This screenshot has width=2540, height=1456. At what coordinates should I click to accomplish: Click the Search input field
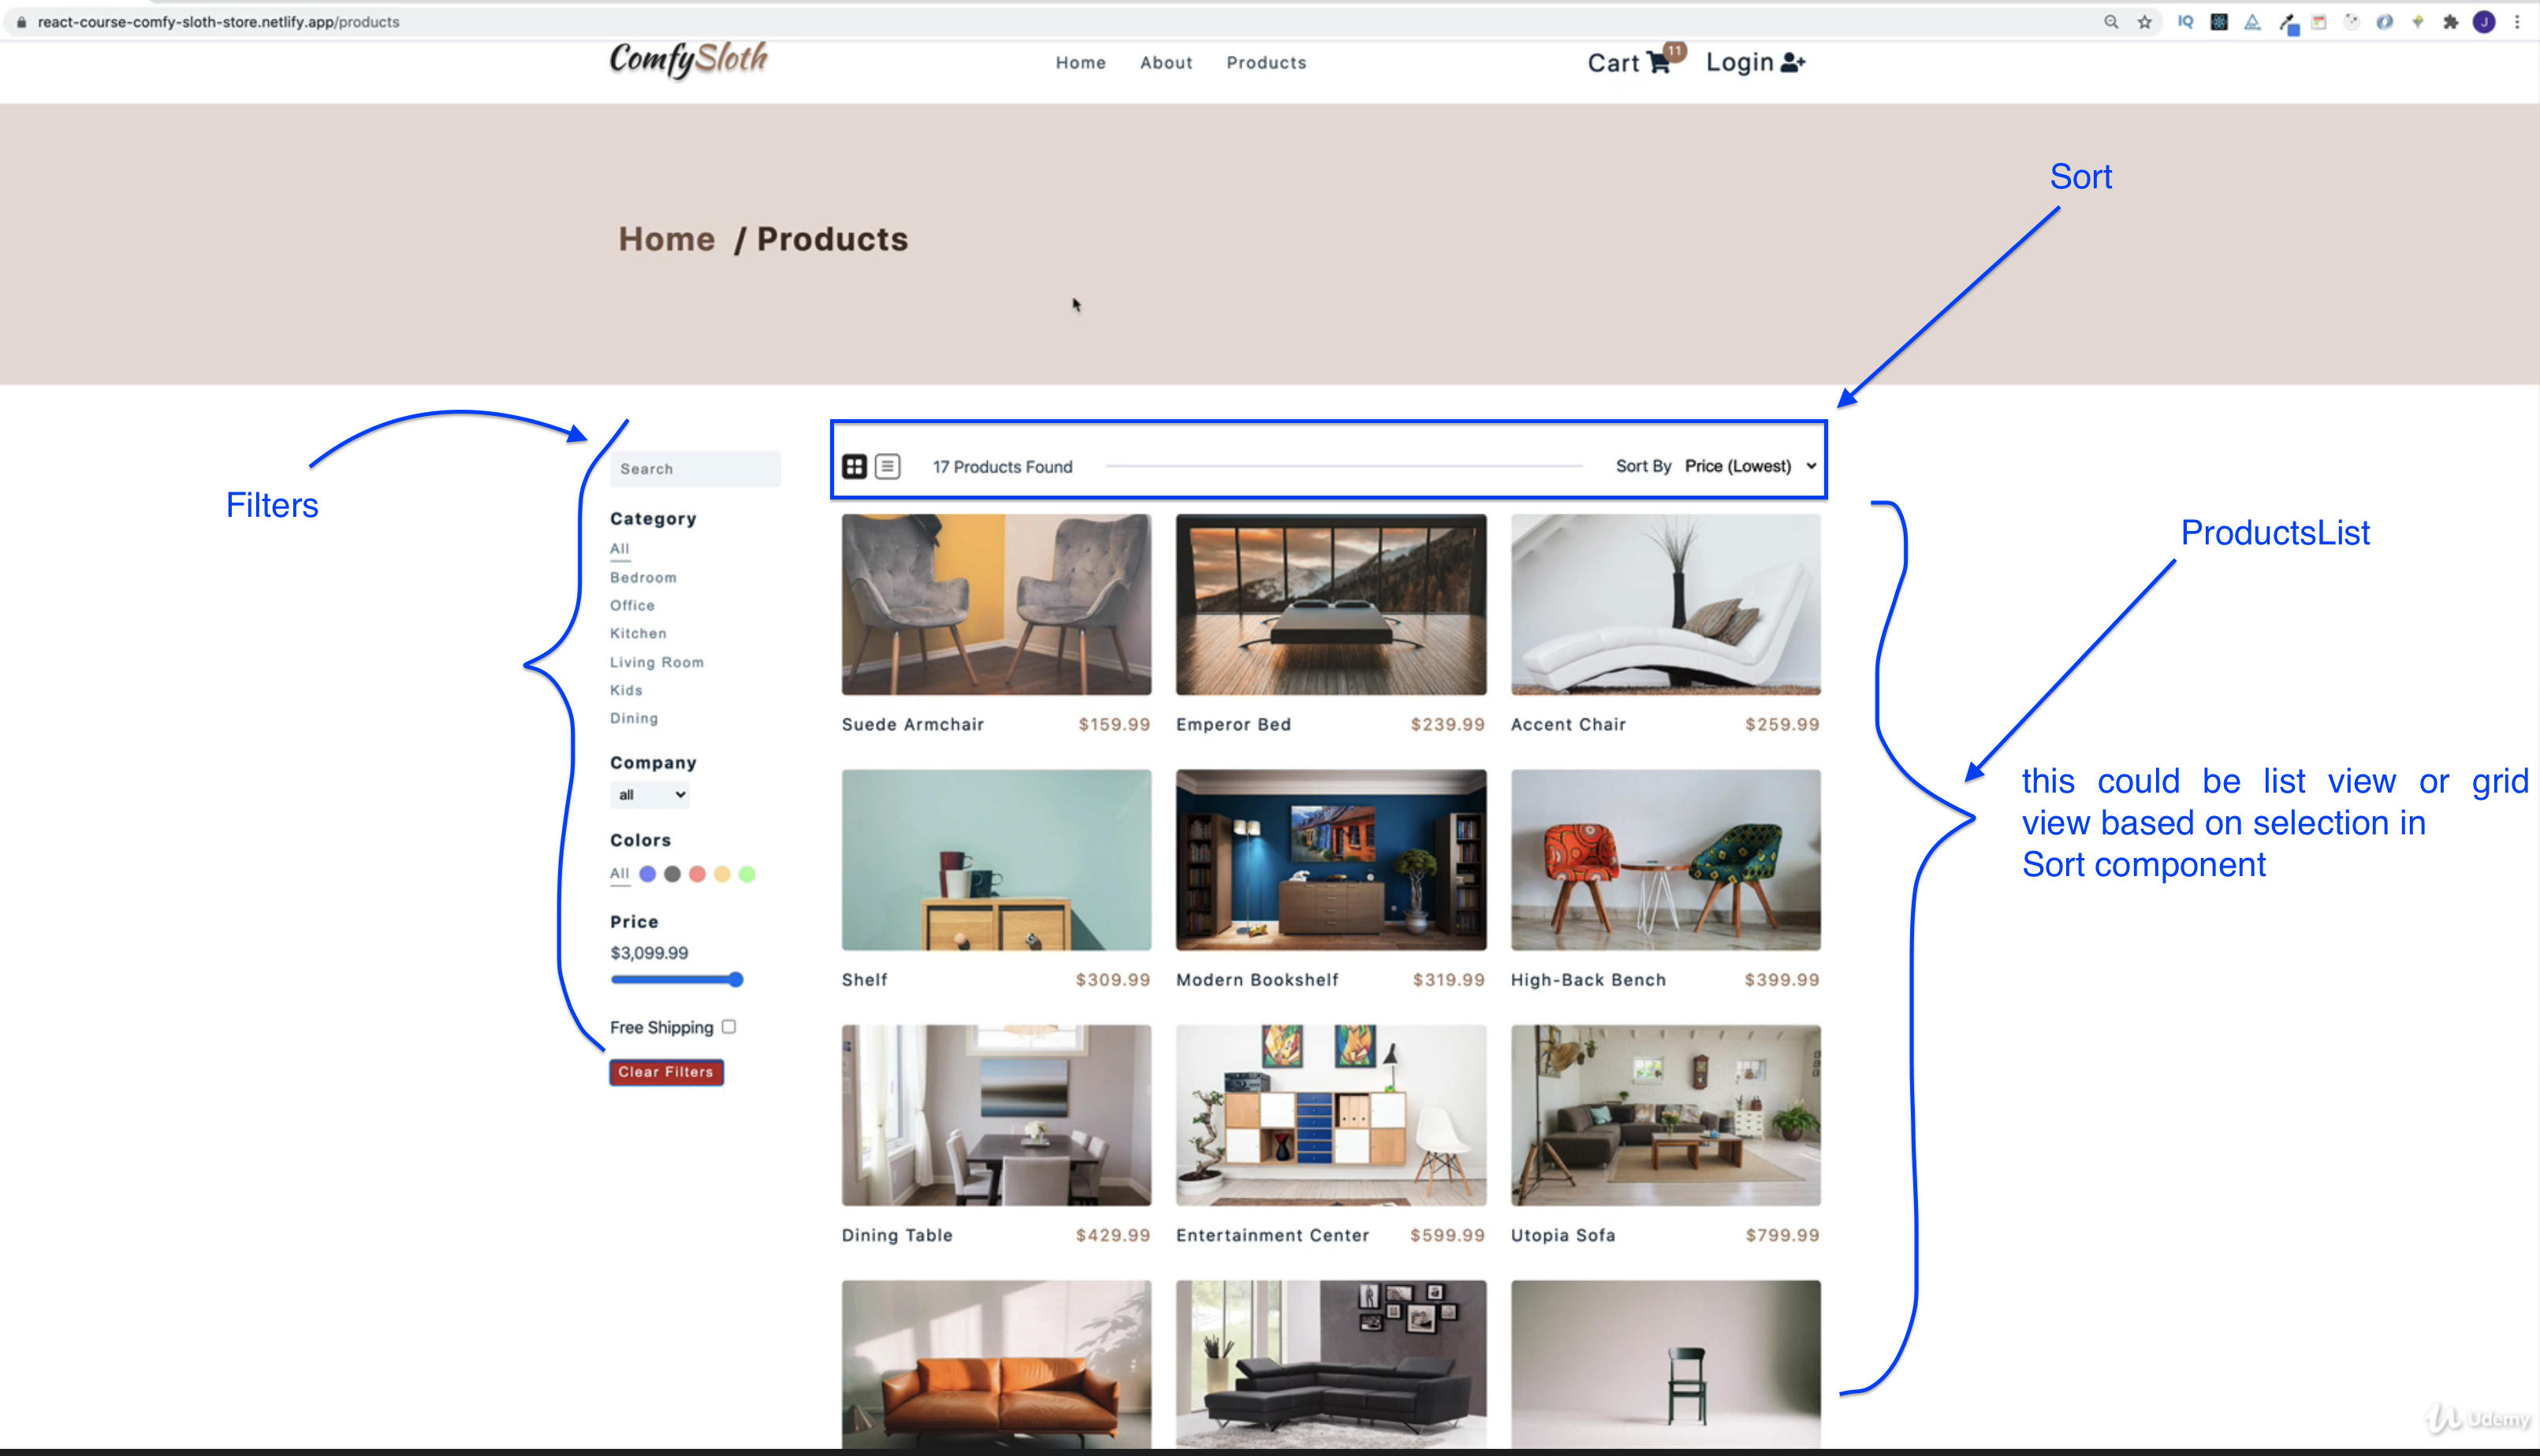tap(695, 469)
